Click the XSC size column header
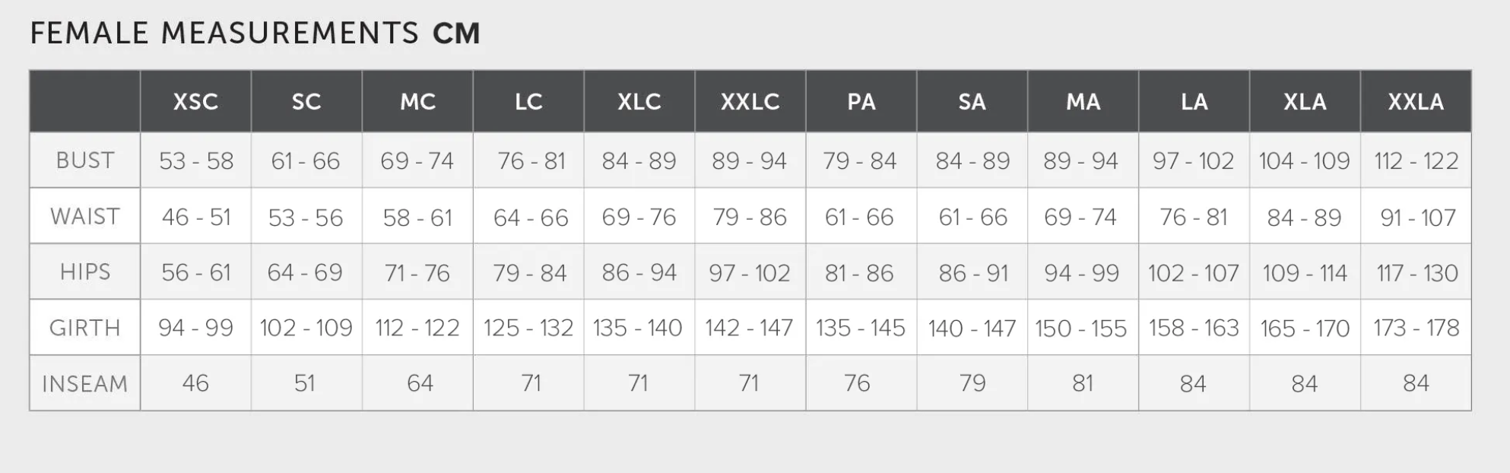Image resolution: width=1510 pixels, height=473 pixels. (x=195, y=102)
